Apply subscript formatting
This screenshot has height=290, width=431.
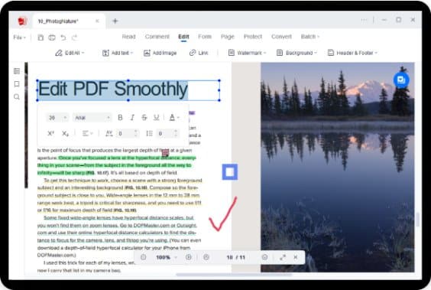65,133
